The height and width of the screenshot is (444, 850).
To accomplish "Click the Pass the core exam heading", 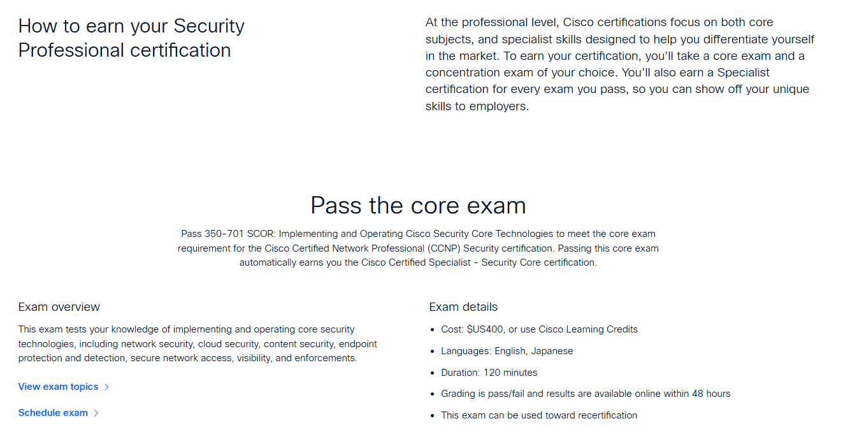I will point(417,205).
